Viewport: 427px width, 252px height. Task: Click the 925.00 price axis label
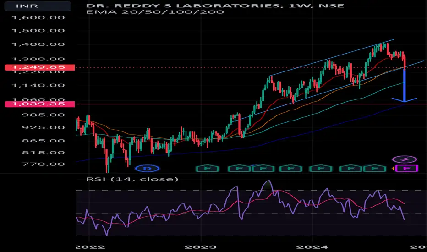[x=44, y=127]
